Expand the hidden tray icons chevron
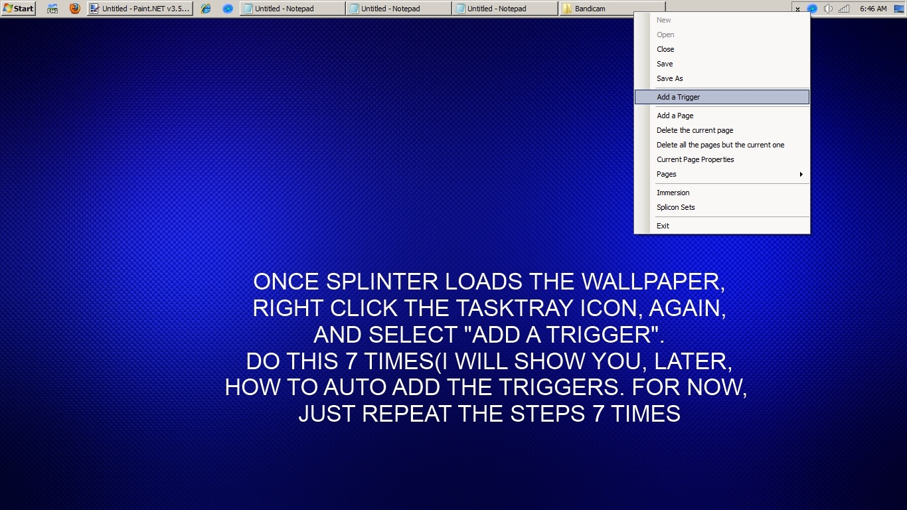 pos(797,9)
